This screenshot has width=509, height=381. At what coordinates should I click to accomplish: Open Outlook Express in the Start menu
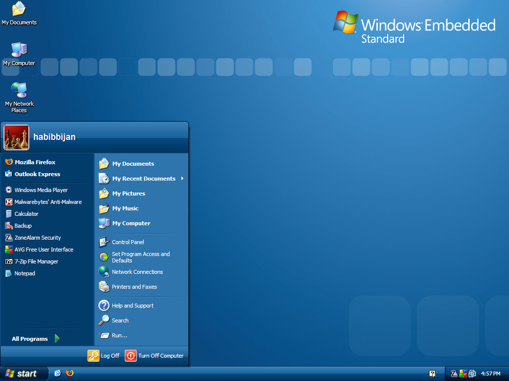point(47,174)
